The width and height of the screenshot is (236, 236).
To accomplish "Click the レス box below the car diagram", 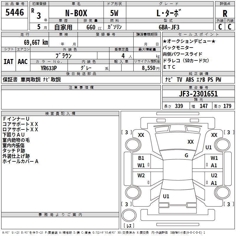I will point(129,226).
